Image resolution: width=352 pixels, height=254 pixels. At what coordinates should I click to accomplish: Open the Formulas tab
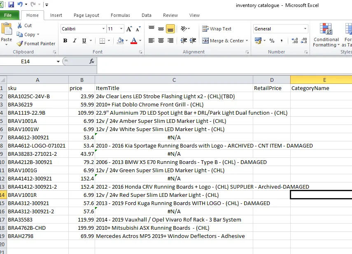pyautogui.click(x=120, y=15)
